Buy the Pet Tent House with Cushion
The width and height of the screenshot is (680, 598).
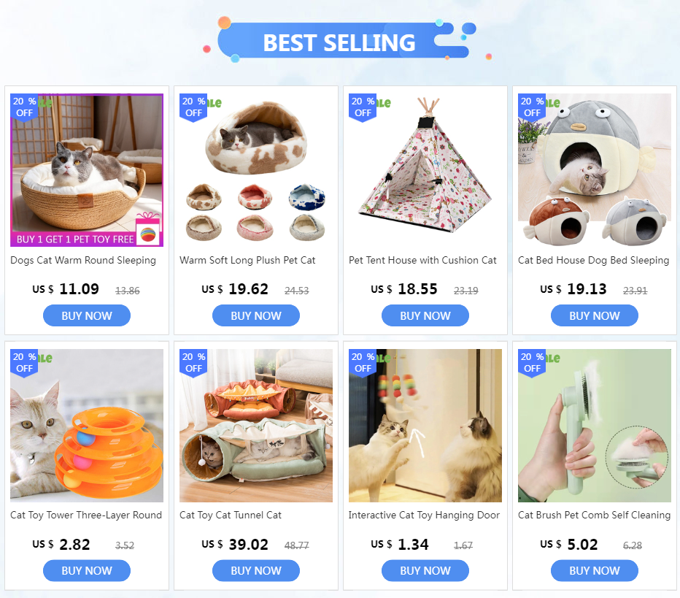point(425,315)
